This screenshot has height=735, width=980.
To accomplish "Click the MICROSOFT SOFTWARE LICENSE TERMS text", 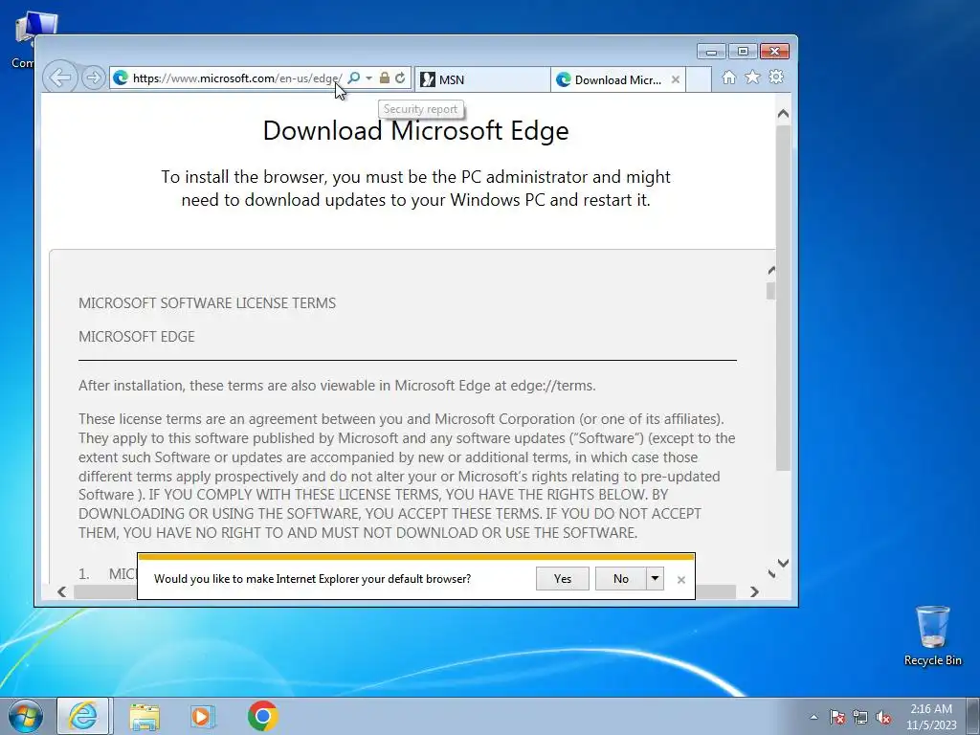I will (x=207, y=303).
